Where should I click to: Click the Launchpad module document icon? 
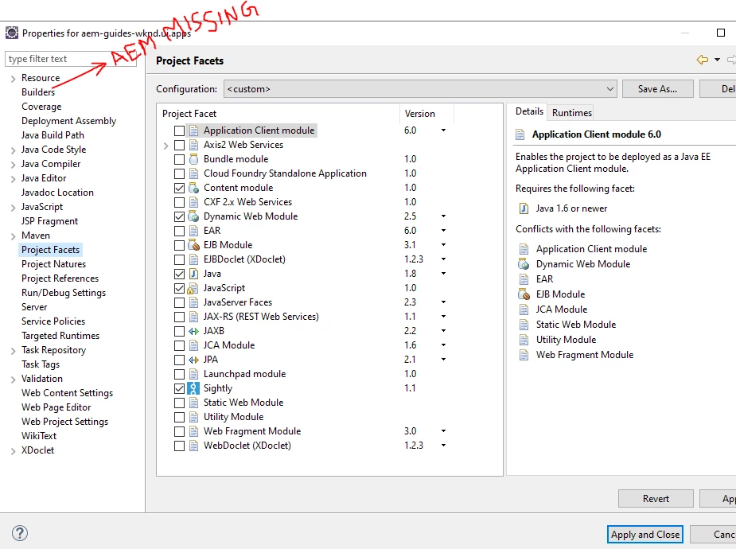[193, 375]
